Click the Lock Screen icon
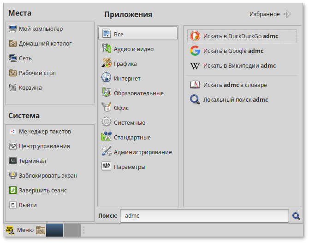This screenshot has width=309, height=243. coord(13,175)
